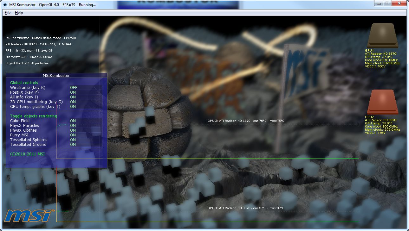Click the (C)2010-2011 MSI text

point(27,154)
